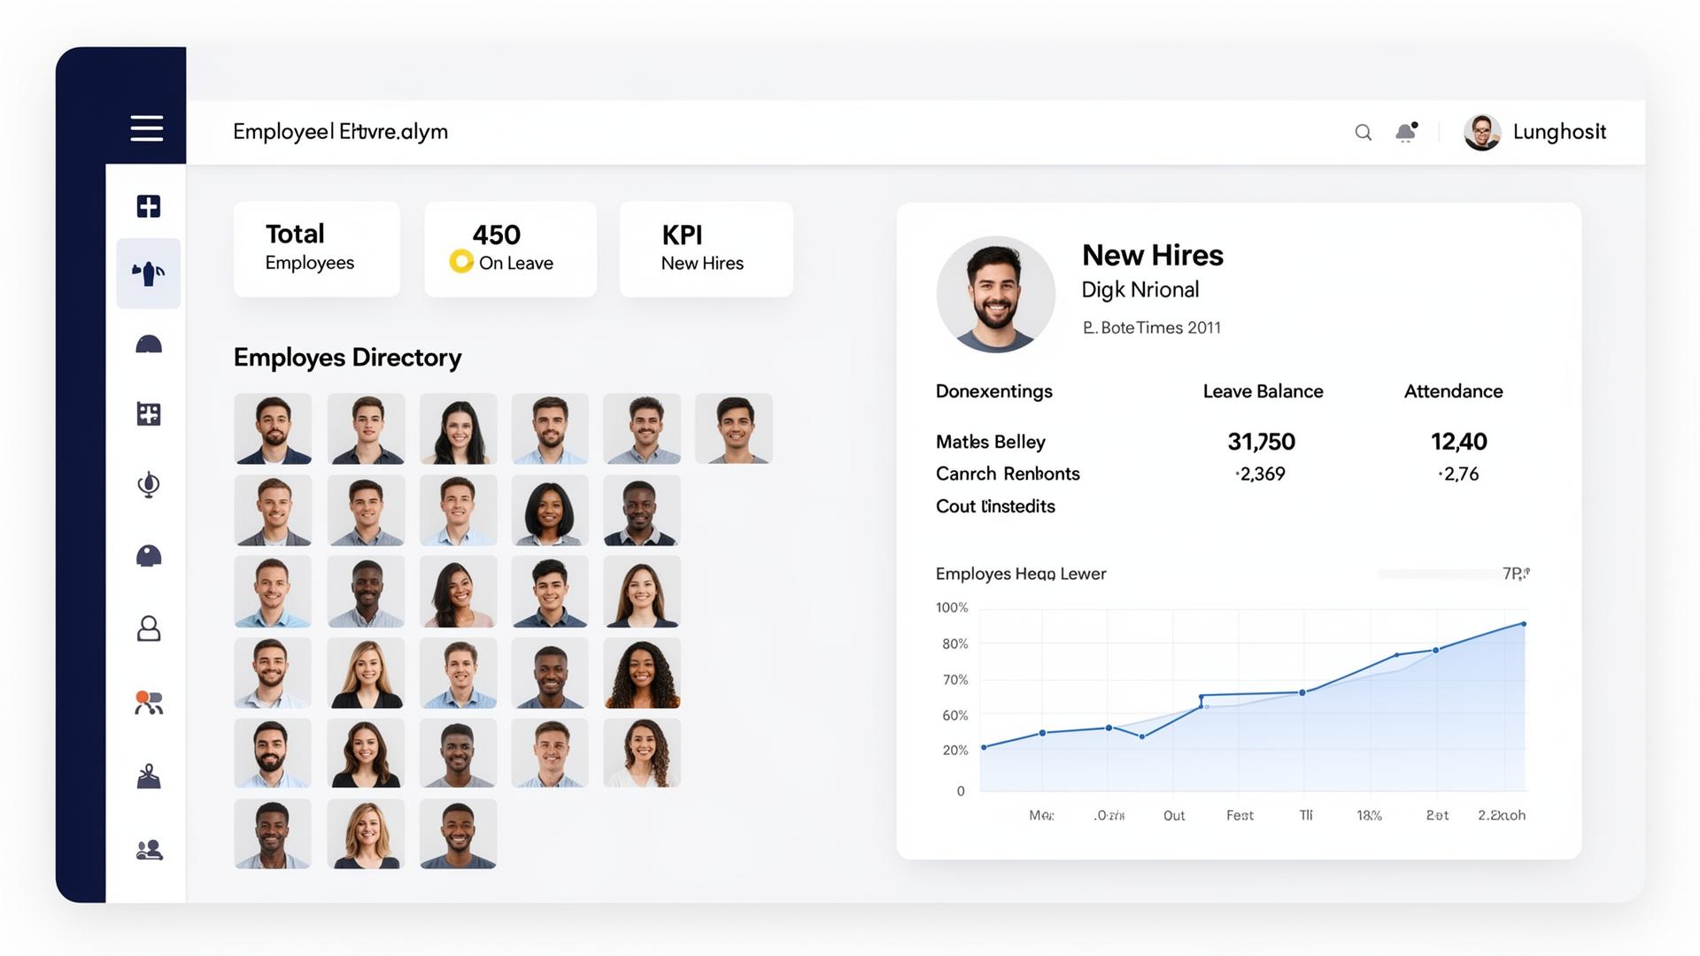Click the orange-dotted people icon
1700x956 pixels.
pyautogui.click(x=149, y=703)
